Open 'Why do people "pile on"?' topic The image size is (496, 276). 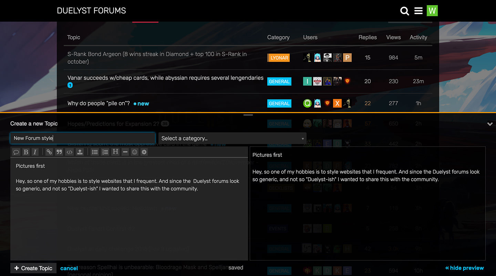tap(99, 103)
